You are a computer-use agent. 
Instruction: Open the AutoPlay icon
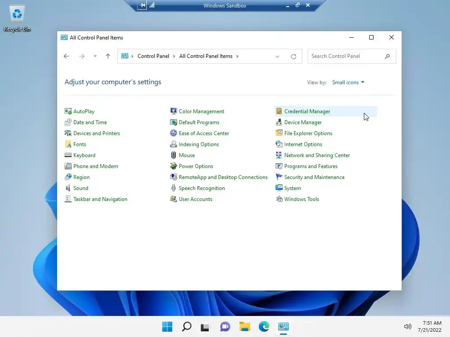pos(68,111)
